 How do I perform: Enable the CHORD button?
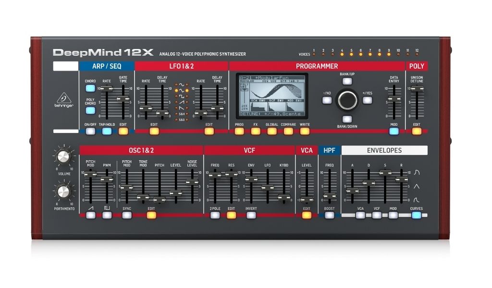90,88
